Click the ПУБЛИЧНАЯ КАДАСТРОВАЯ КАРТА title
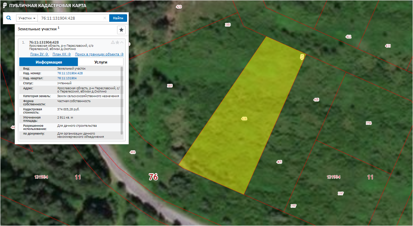413x226 pixels. pyautogui.click(x=48, y=5)
